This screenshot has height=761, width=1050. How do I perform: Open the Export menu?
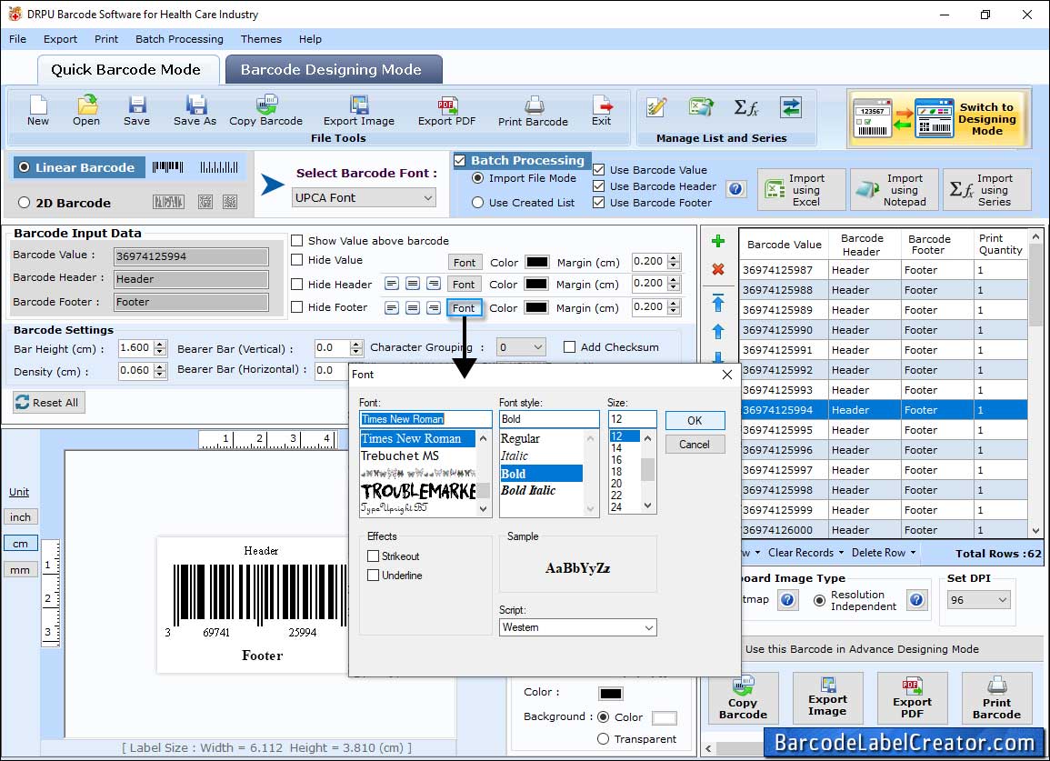coord(60,39)
